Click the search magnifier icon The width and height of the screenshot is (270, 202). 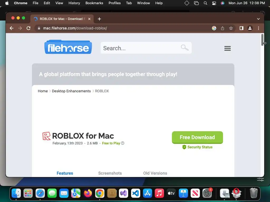(x=185, y=48)
